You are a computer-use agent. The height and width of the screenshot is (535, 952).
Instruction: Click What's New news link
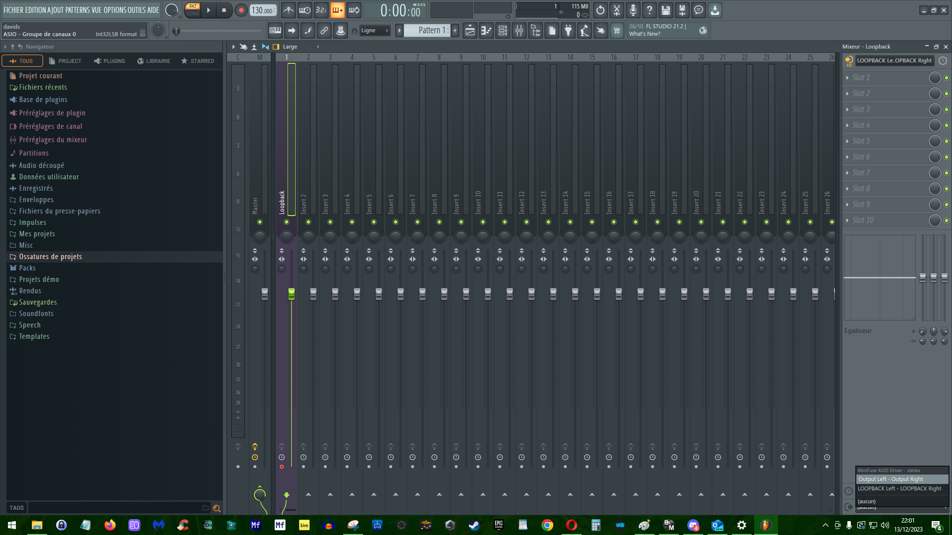click(645, 34)
